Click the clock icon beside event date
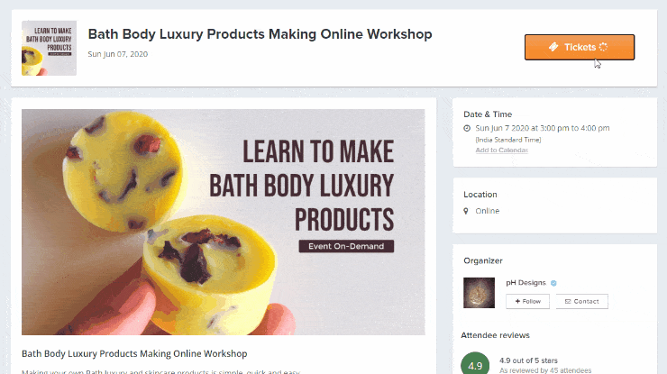The height and width of the screenshot is (374, 667). click(x=467, y=128)
